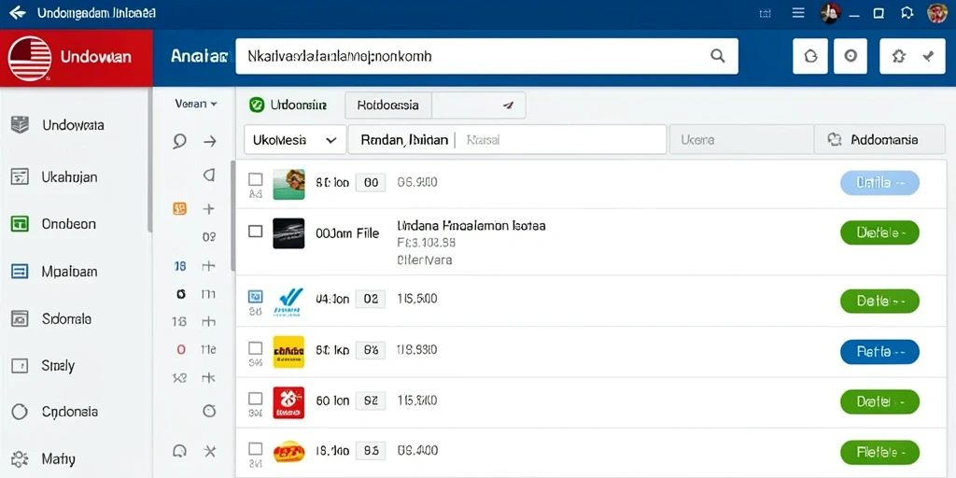956x478 pixels.
Task: Click the Ukena input field
Action: (x=741, y=140)
